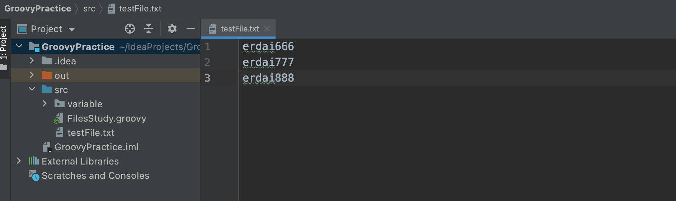Hide the Project panel with minus icon
The width and height of the screenshot is (676, 201).
191,29
